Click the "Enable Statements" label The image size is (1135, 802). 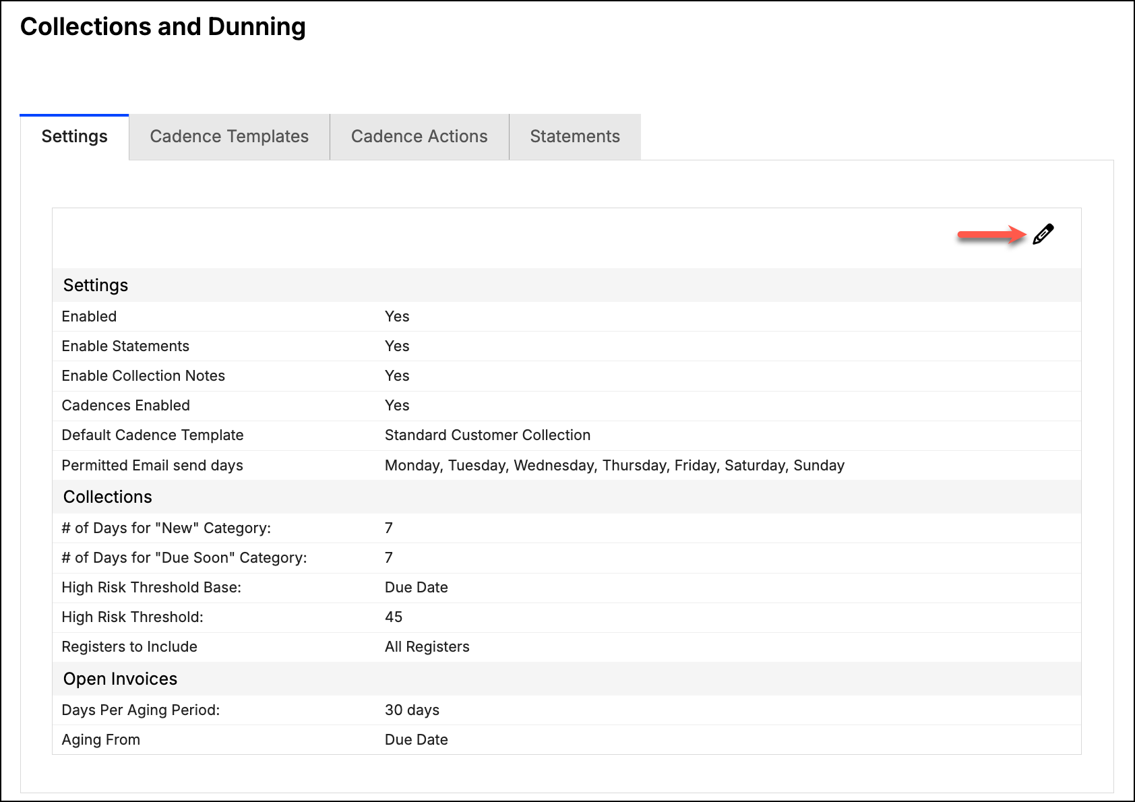(x=125, y=346)
